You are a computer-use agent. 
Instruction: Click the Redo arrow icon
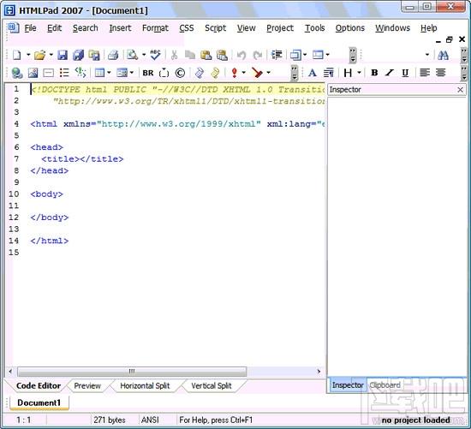pyautogui.click(x=258, y=55)
